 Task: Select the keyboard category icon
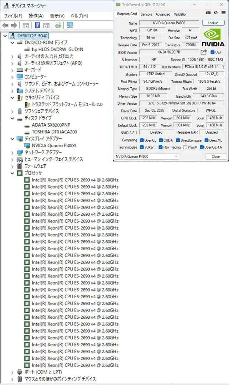click(x=20, y=70)
